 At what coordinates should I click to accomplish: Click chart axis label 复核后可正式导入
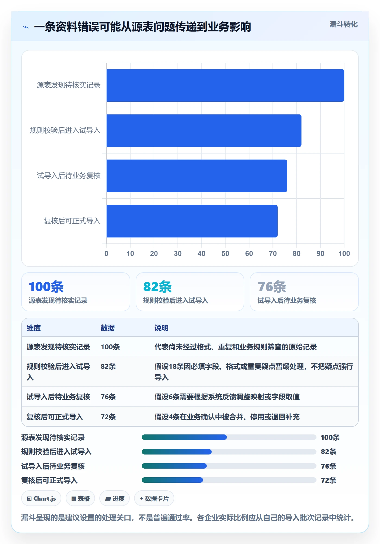pyautogui.click(x=72, y=221)
